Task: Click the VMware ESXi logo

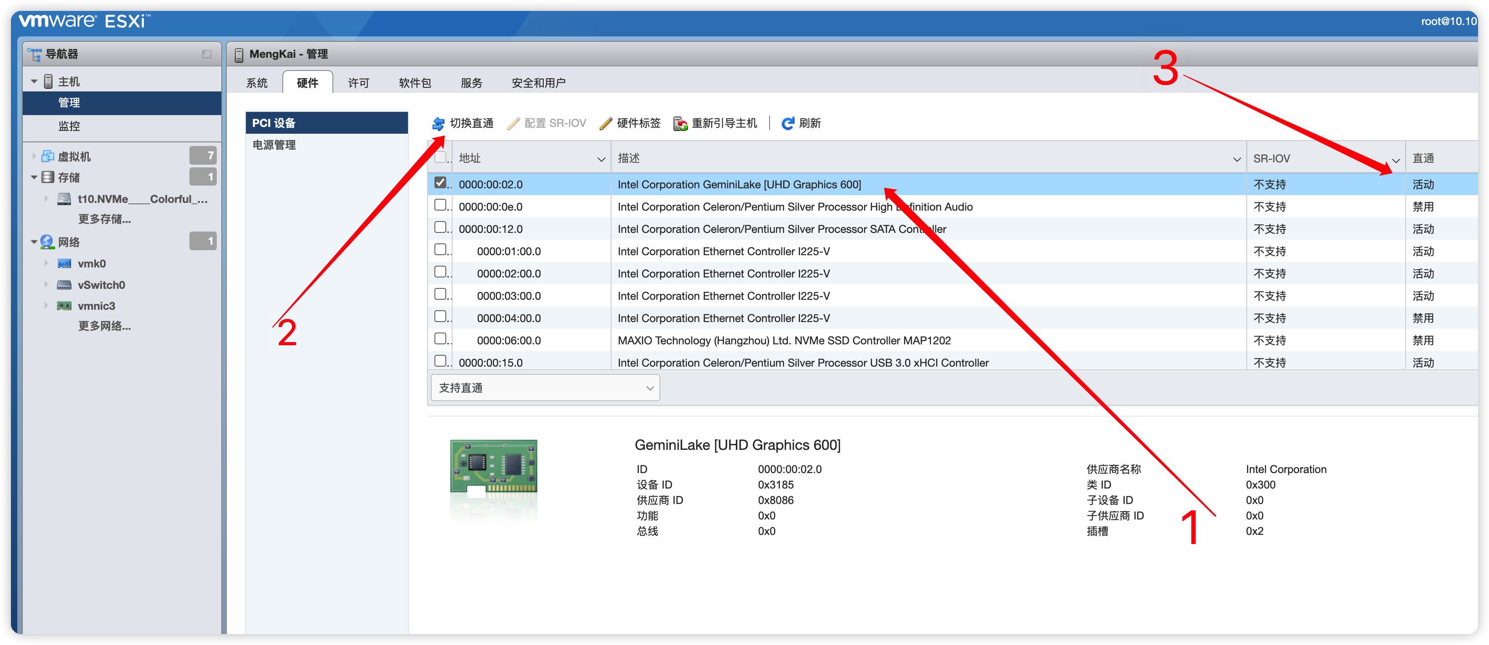Action: tap(84, 22)
